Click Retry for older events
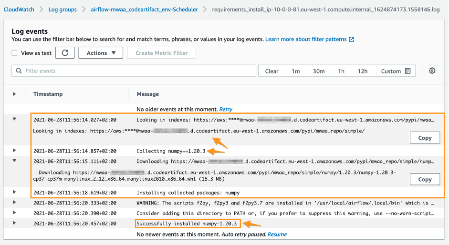 [226, 109]
